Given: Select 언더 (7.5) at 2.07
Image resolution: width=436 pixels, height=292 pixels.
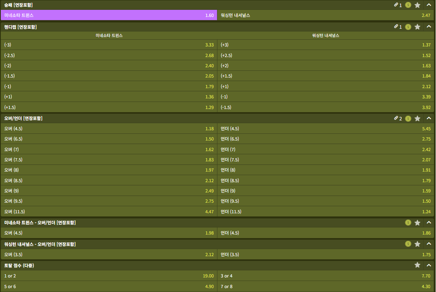Looking at the screenshot, I should pyautogui.click(x=326, y=160).
